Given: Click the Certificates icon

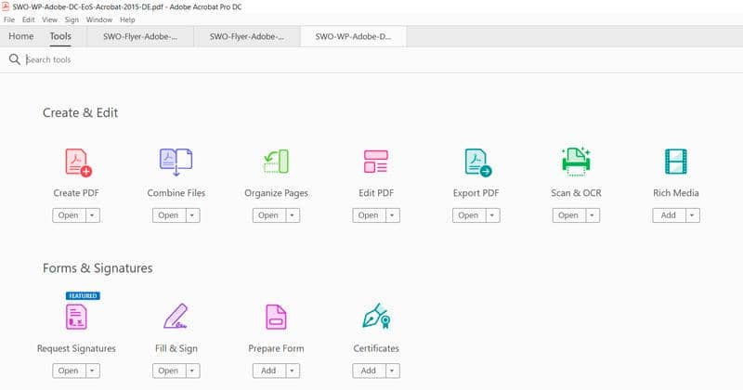Looking at the screenshot, I should [375, 318].
